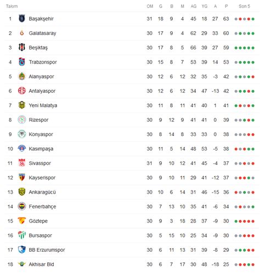Sort table by OM column header

[150, 6]
